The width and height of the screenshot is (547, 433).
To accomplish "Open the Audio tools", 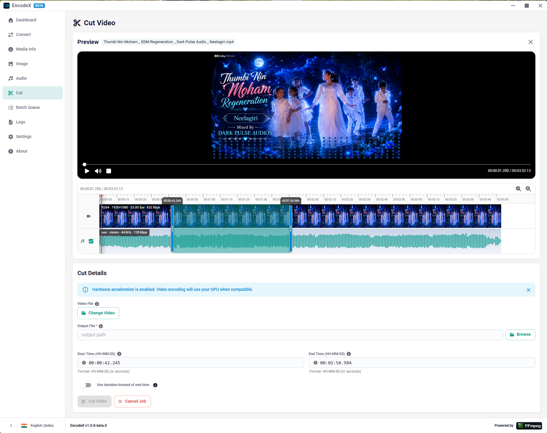I will pos(32,78).
